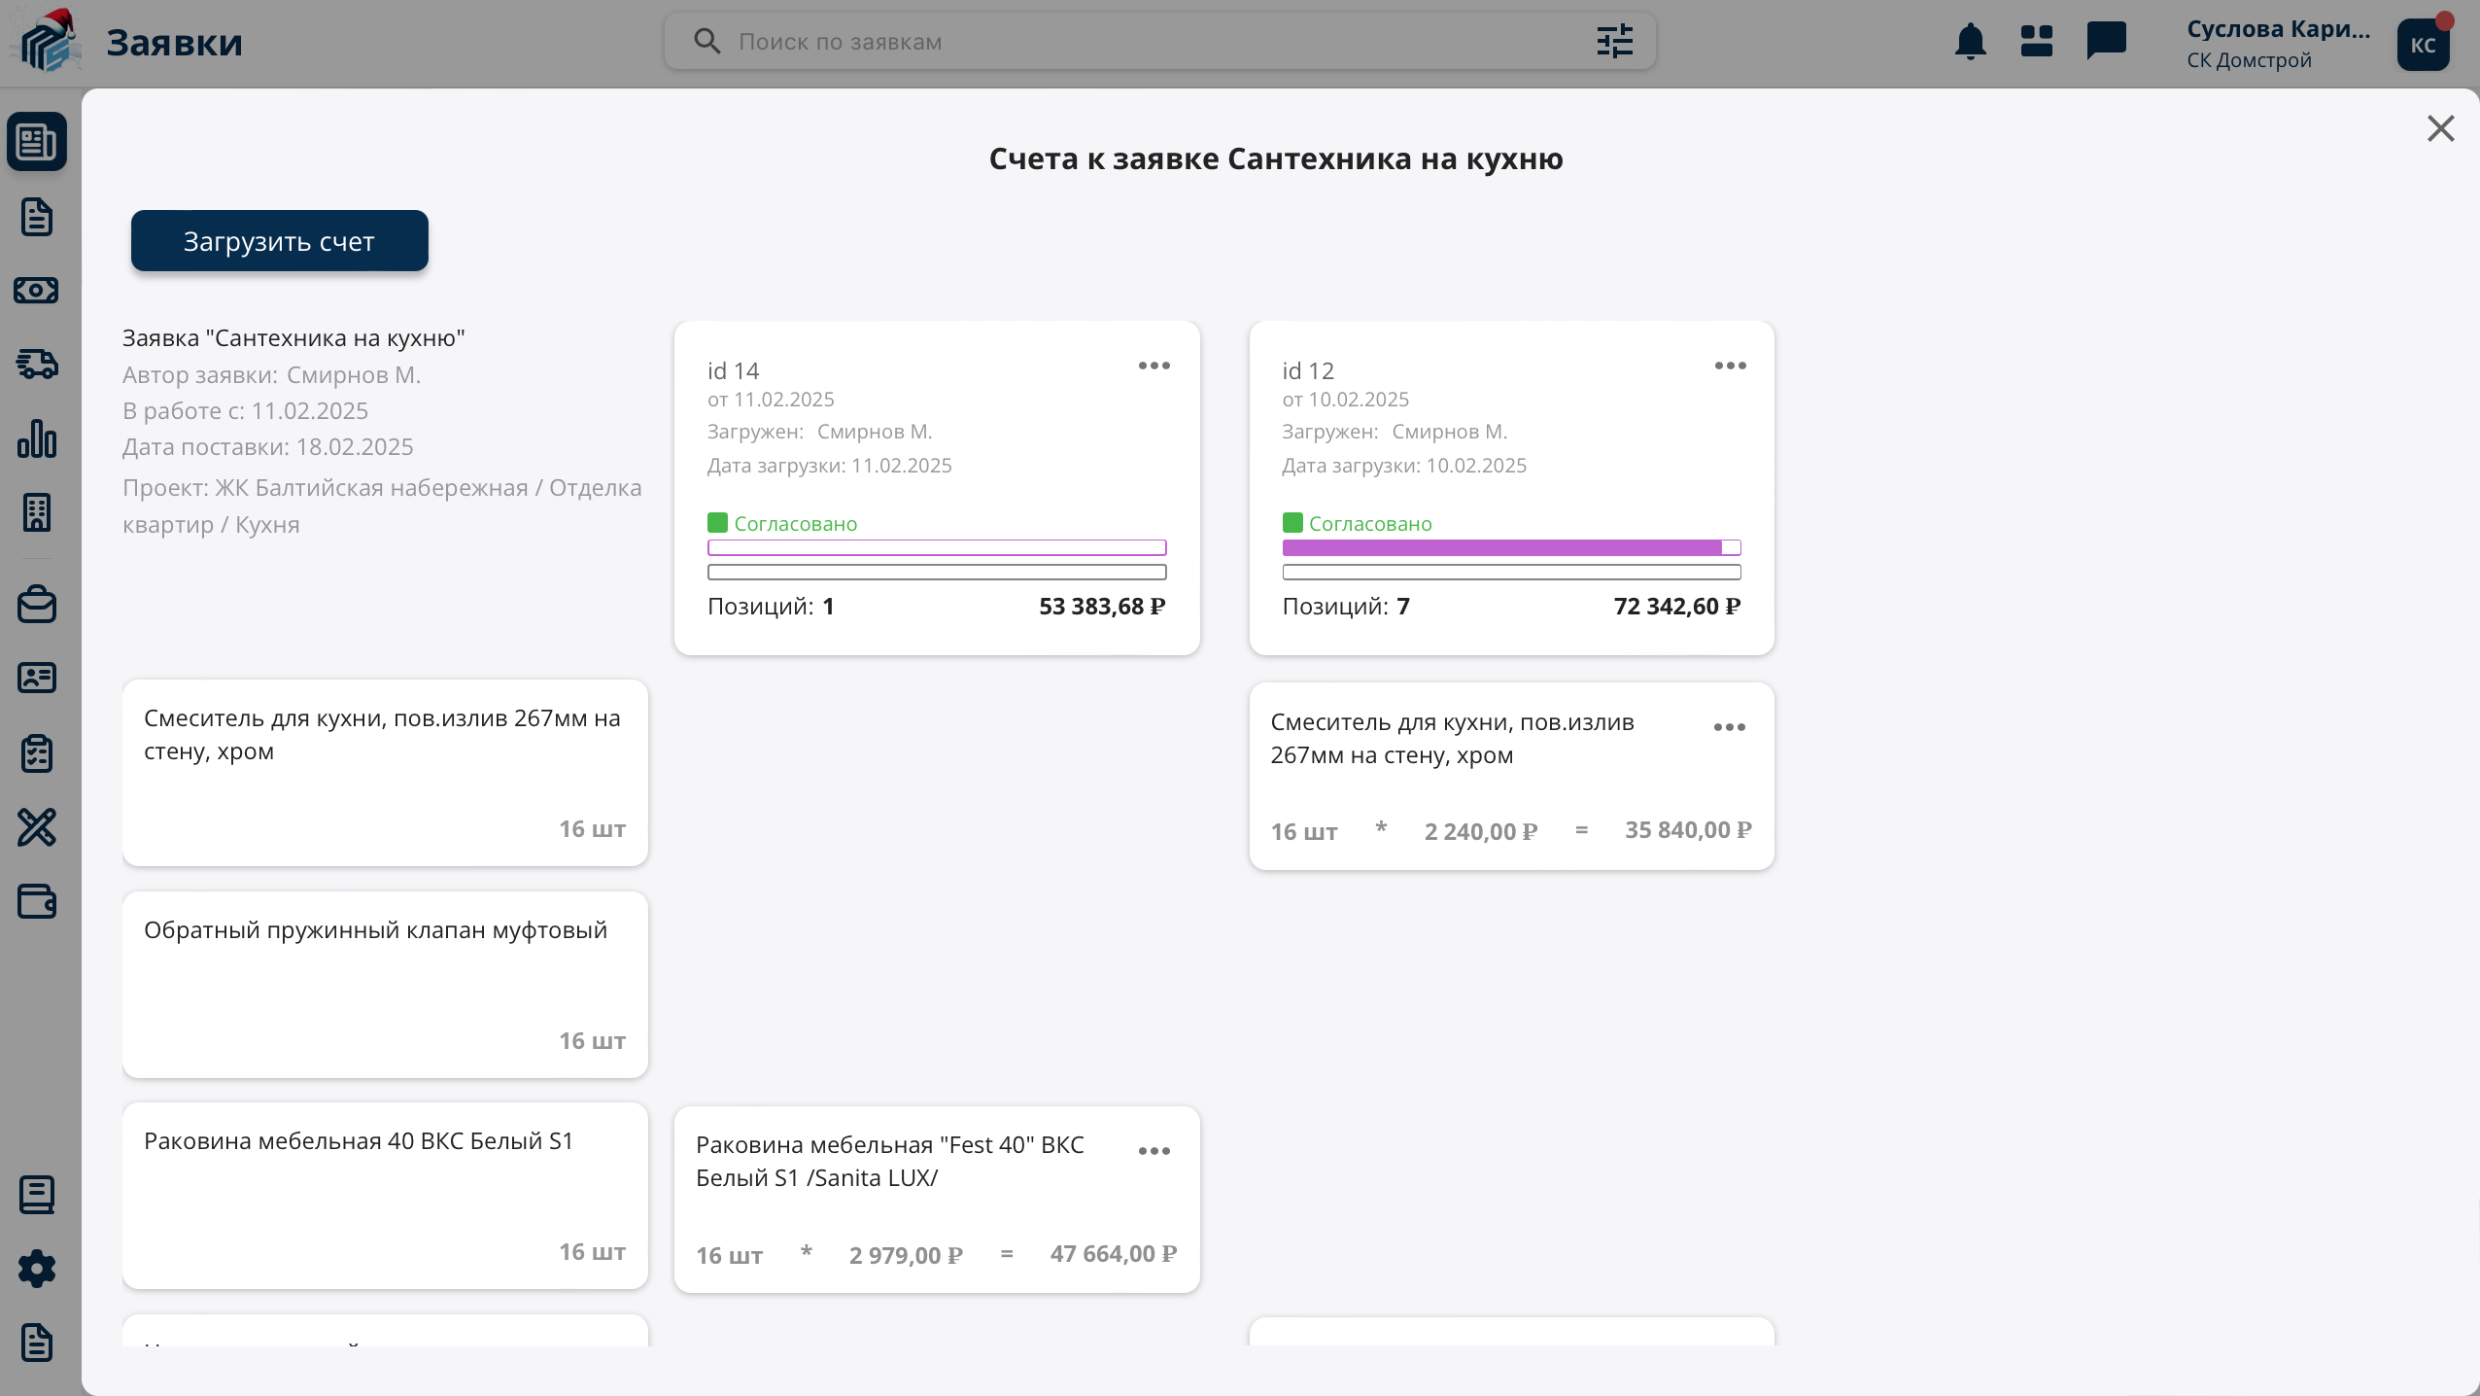Open menu of Fest 40 sink position
This screenshot has height=1396, width=2480.
pyautogui.click(x=1154, y=1151)
